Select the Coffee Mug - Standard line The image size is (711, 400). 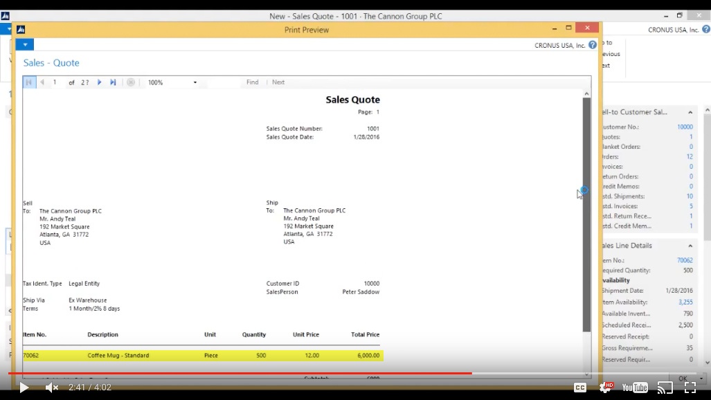[x=203, y=356]
